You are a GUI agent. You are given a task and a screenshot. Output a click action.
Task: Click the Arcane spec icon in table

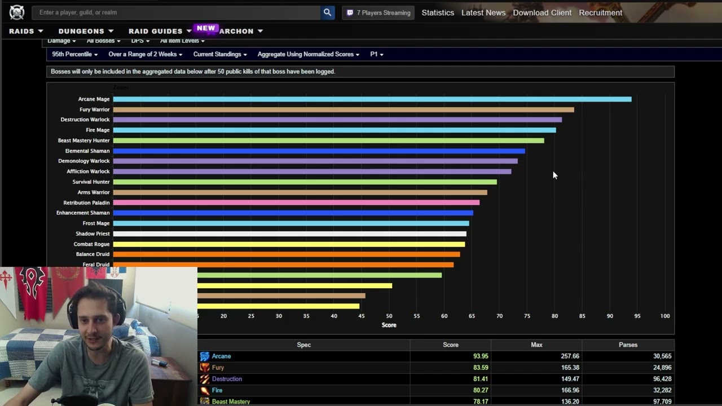coord(205,356)
